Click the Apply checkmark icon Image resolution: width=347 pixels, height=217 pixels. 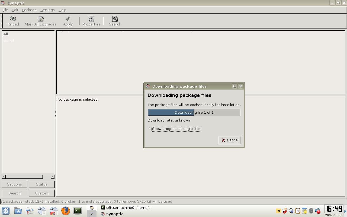pyautogui.click(x=68, y=18)
